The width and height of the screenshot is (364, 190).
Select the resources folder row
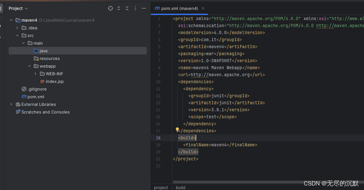pyautogui.click(x=77, y=58)
